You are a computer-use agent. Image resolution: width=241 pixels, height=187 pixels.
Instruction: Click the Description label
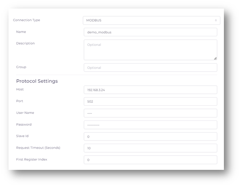[x=25, y=43]
